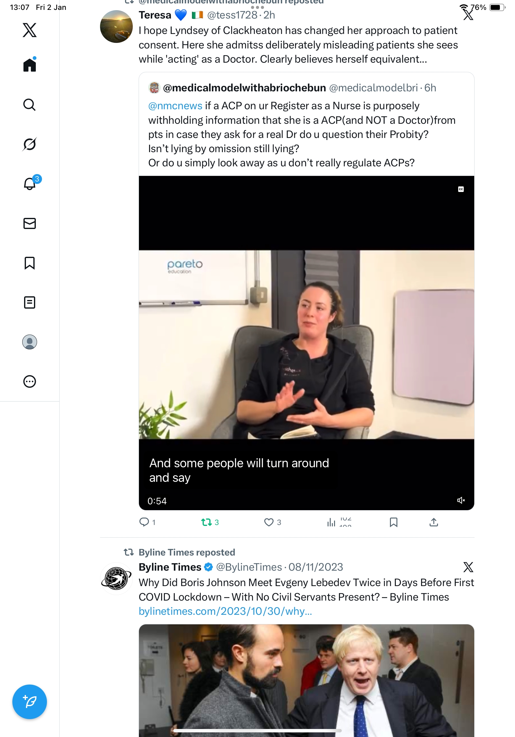Screen dimensions: 515x737
Task: Reply to Teresa's post
Action: tap(144, 522)
